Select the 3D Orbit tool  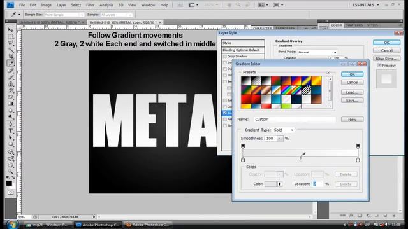click(x=10, y=158)
